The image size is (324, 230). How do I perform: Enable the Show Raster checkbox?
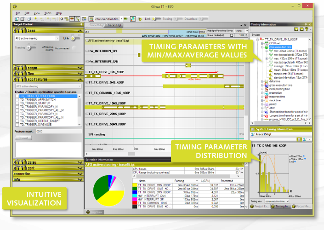click(232, 35)
